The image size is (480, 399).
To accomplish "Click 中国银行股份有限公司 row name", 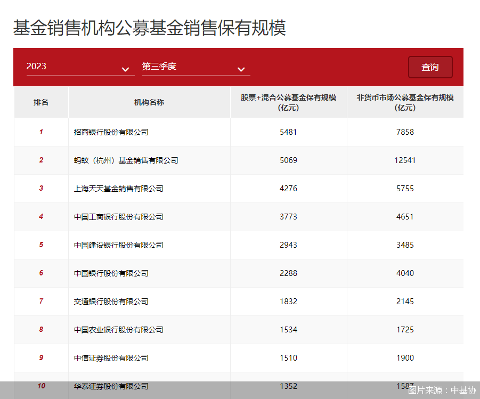I will point(111,273).
